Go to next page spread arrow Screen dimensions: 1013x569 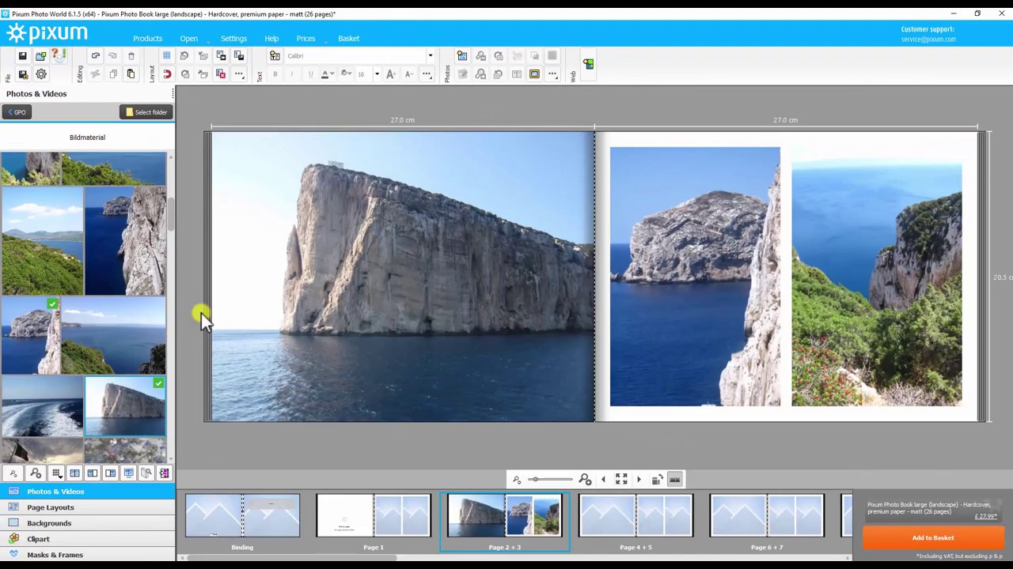click(639, 480)
